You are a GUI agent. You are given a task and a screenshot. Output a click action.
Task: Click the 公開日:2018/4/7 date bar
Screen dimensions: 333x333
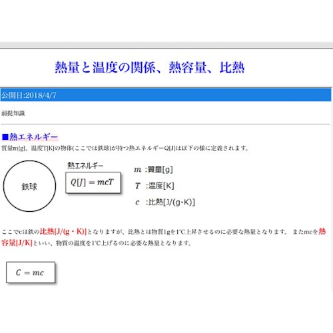166,95
